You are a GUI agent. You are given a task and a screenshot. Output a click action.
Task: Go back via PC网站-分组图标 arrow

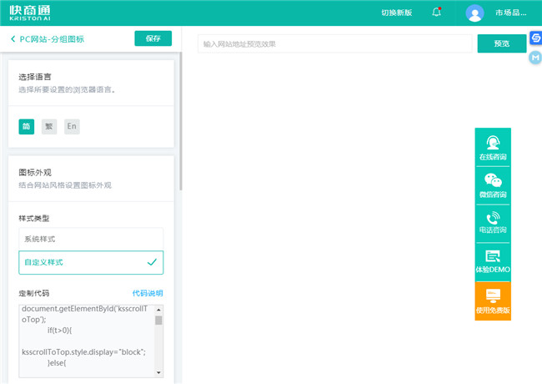[13, 39]
